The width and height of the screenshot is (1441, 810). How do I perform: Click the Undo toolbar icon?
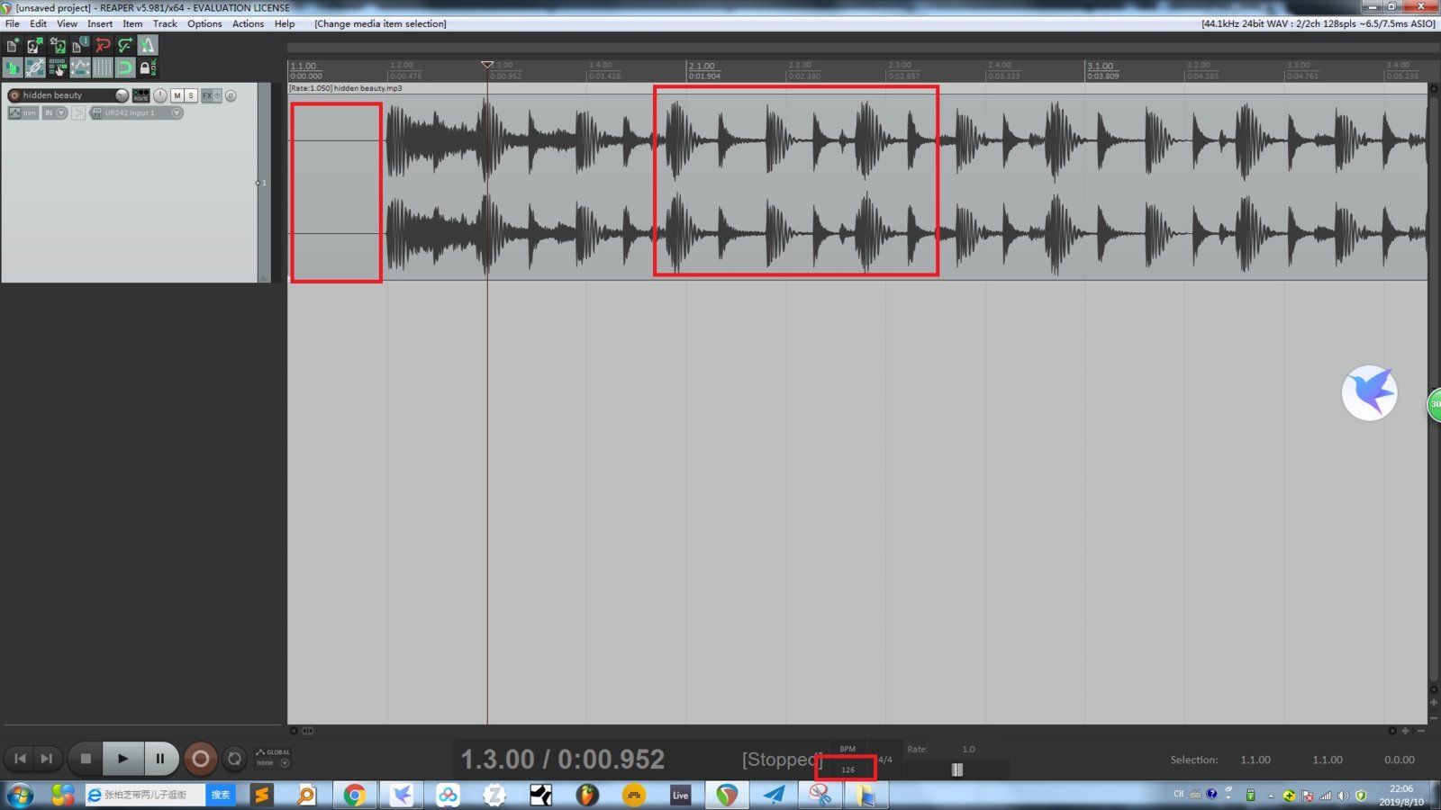[x=103, y=45]
